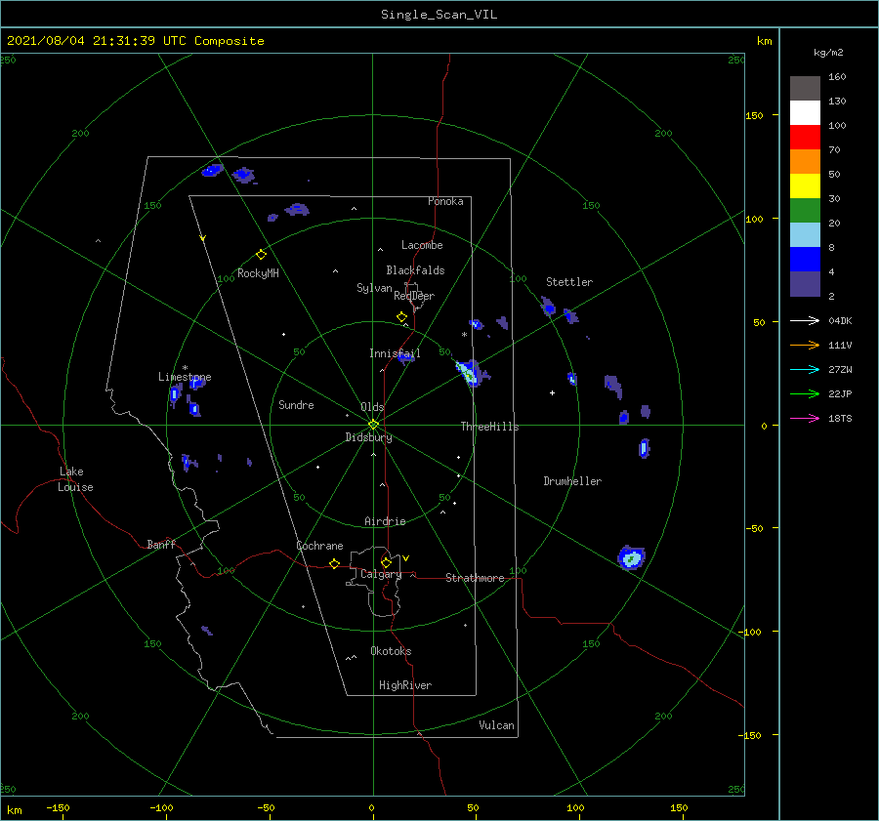
Task: Click the Airdrie label
Action: [x=385, y=521]
